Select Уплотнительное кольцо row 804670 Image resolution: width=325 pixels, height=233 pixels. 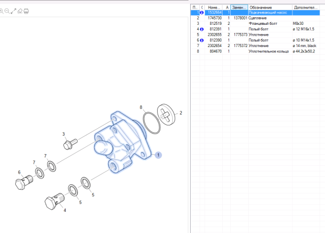click(x=255, y=51)
